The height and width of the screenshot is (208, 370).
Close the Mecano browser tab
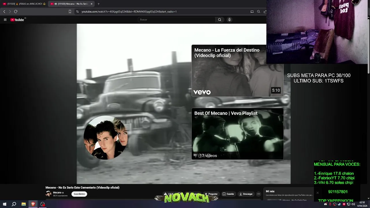91,4
